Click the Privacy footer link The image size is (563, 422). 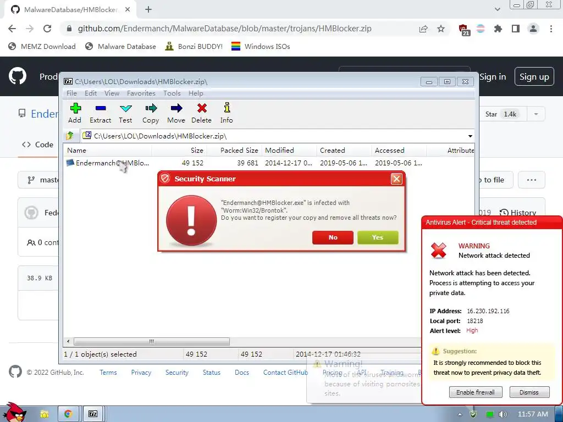click(141, 373)
